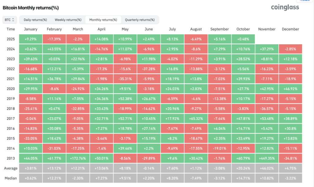Click the green October 2025 +0.48% cell
314x187 pixels.
click(x=243, y=39)
